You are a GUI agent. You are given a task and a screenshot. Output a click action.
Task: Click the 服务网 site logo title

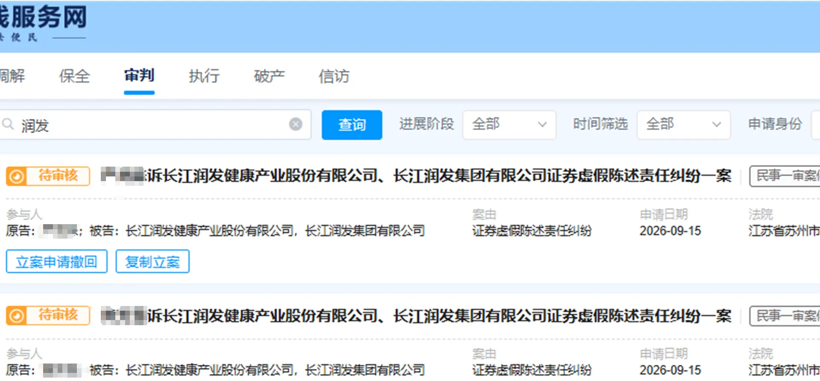pos(43,17)
